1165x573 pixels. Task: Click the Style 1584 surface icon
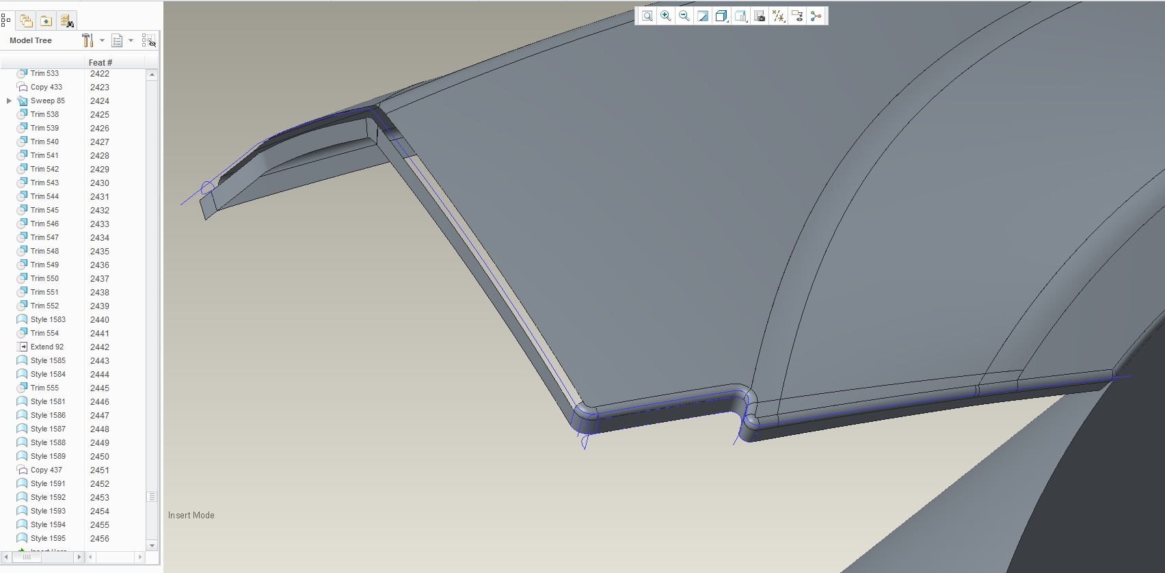22,374
